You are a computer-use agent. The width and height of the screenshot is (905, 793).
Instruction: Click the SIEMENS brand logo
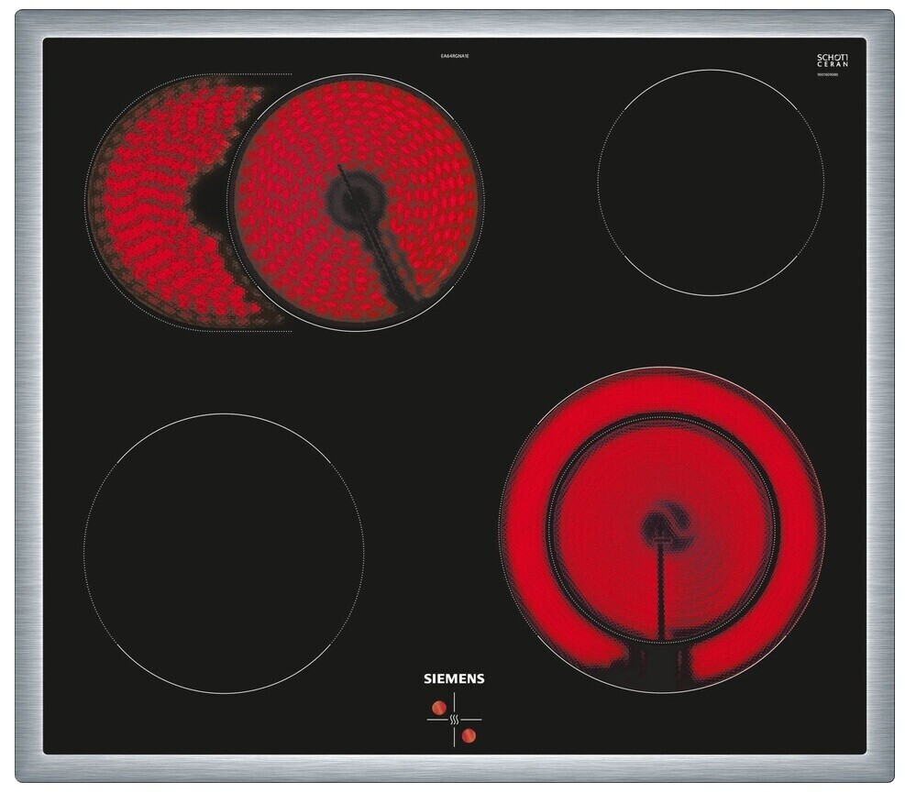tap(453, 679)
